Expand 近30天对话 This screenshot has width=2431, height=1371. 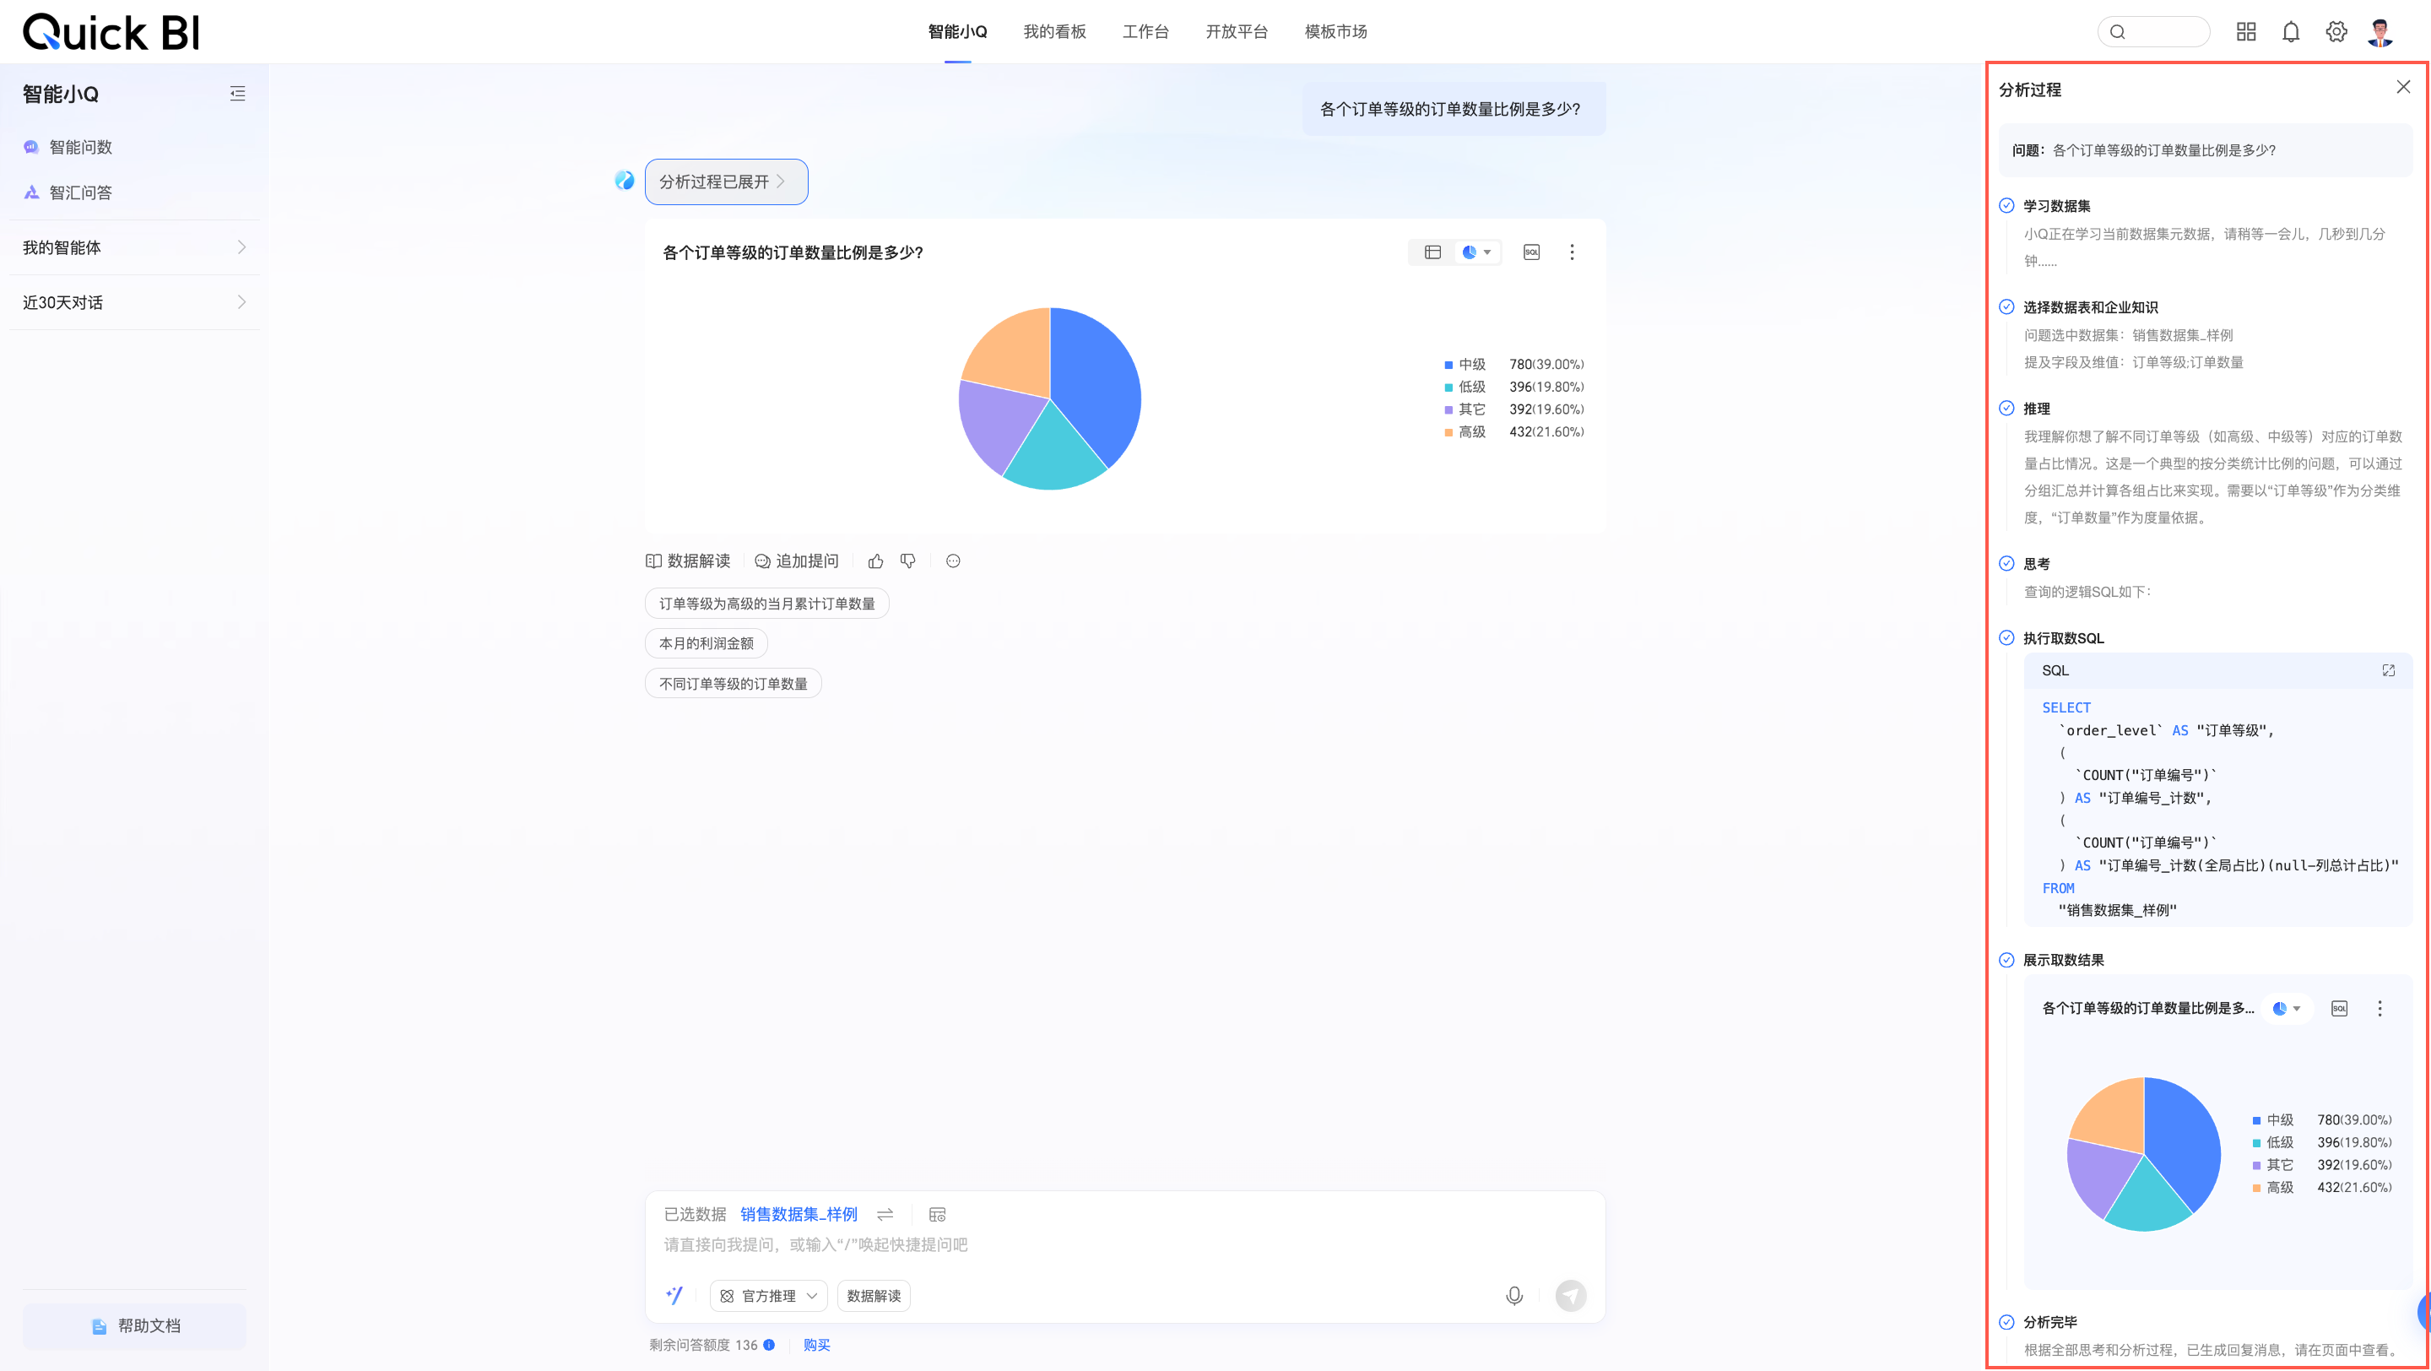(134, 302)
